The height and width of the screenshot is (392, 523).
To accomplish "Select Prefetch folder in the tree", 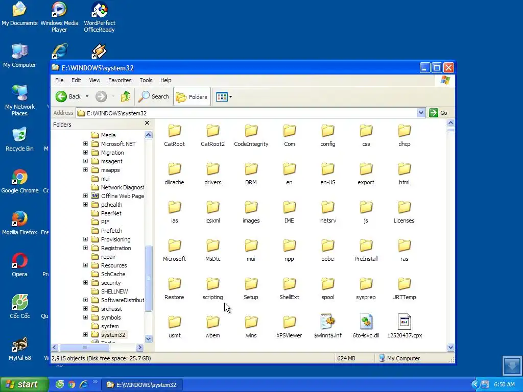I will click(x=107, y=231).
